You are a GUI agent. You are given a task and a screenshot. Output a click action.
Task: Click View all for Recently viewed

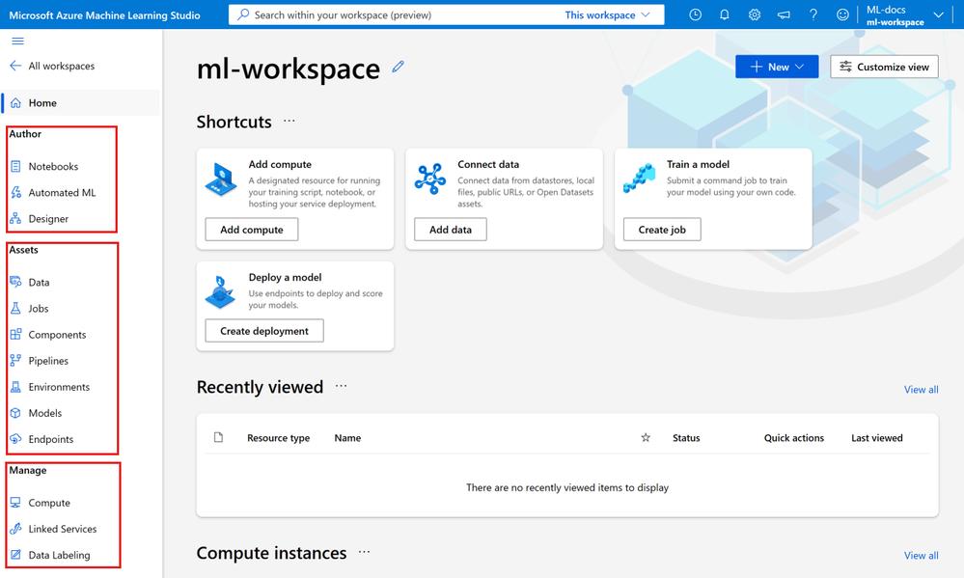click(921, 389)
